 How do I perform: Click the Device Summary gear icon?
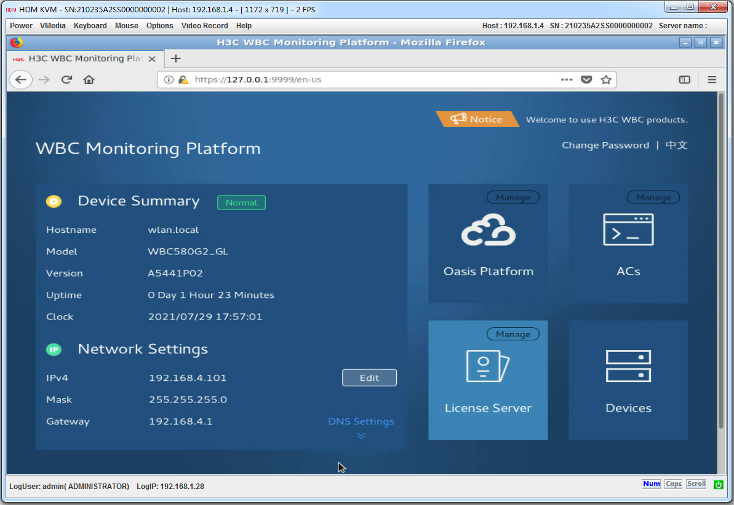[x=54, y=201]
